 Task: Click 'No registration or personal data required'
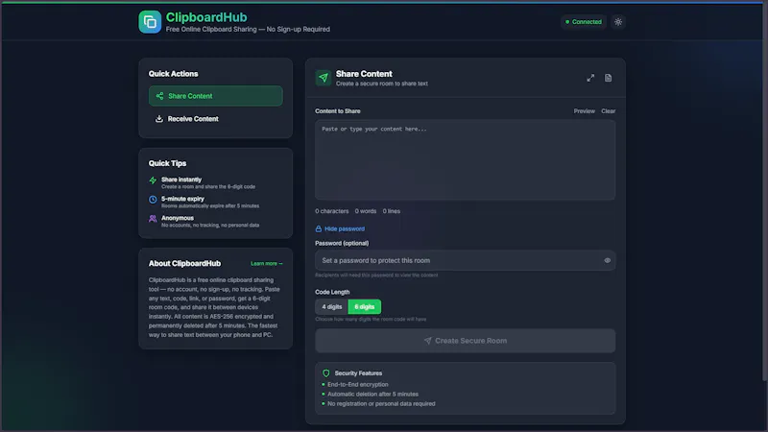pos(381,403)
